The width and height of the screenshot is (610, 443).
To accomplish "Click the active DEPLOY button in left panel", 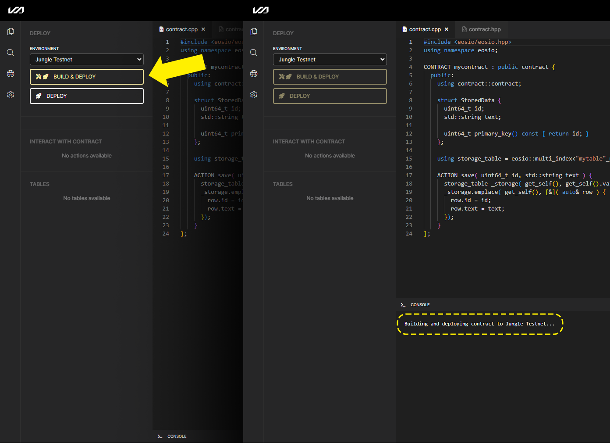I will click(x=87, y=96).
